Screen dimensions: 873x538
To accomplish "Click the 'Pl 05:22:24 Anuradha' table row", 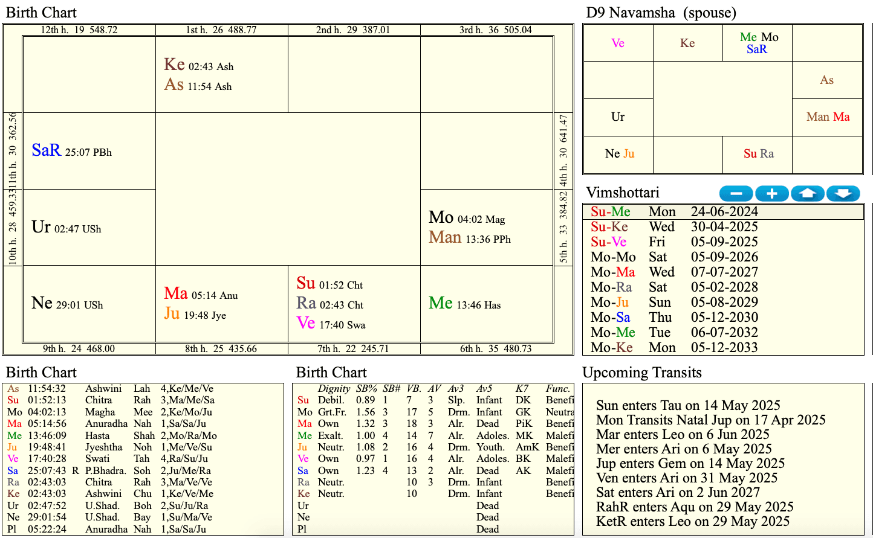I will click(143, 529).
